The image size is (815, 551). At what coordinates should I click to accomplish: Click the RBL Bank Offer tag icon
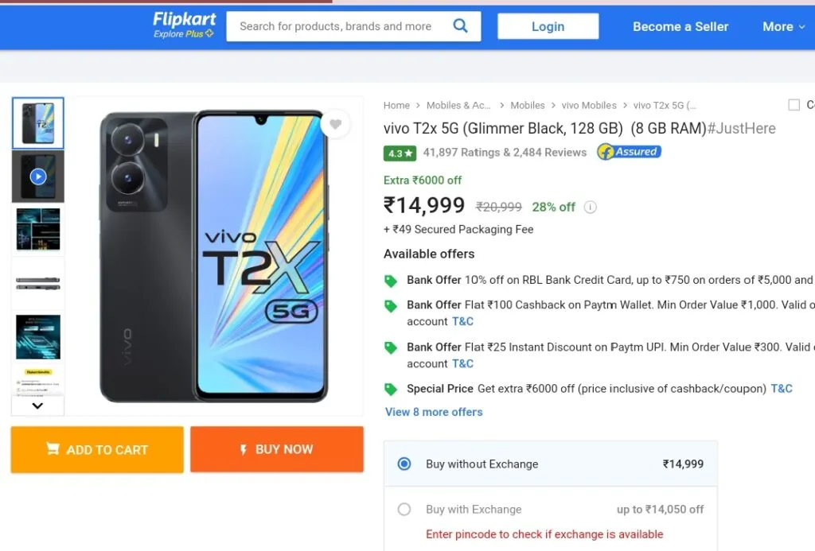click(390, 281)
